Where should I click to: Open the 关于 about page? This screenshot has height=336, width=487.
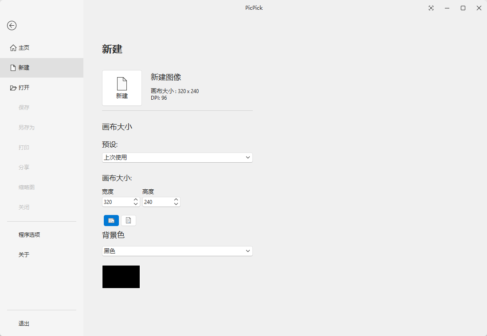click(x=42, y=254)
